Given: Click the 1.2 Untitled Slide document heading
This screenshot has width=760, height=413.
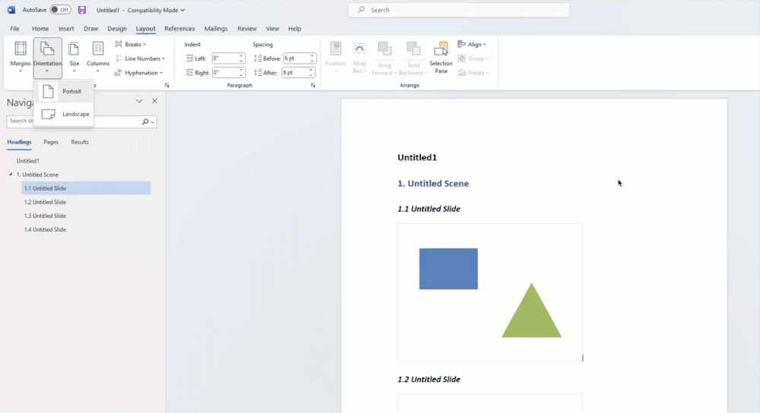Looking at the screenshot, I should (x=428, y=380).
